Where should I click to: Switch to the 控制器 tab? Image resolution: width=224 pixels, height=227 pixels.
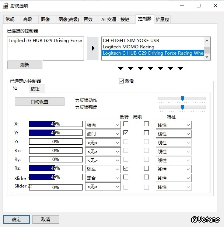point(145,19)
